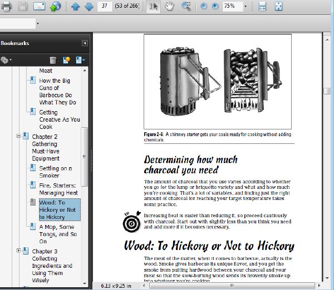The width and height of the screenshot is (334, 290).
Task: Open the dropdown arrow below the toolbar
Action: point(38,23)
